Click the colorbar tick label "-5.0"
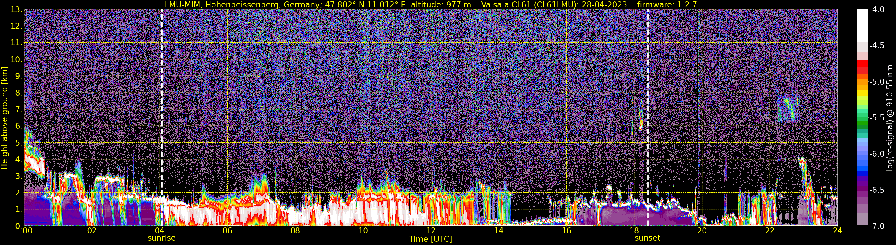 [x=877, y=82]
